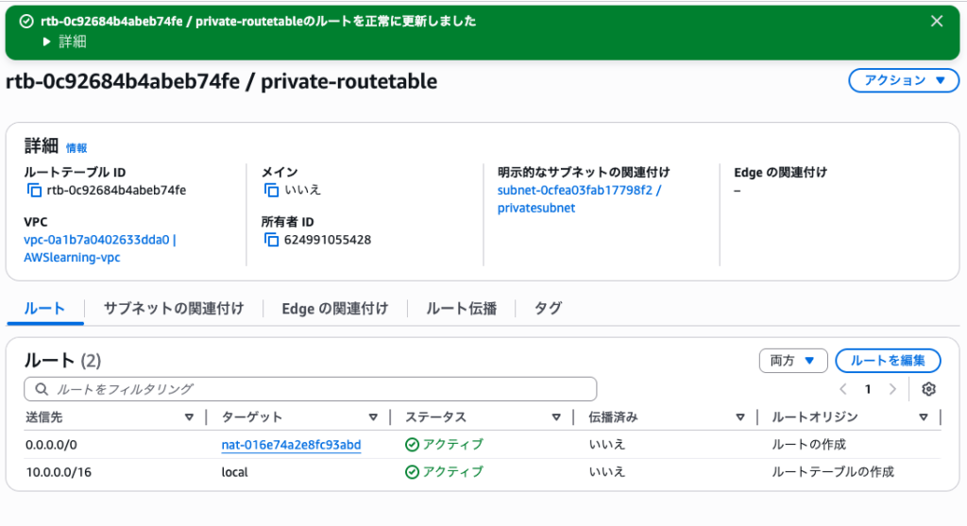Open NAT gateway nat-016e74a2e8fc93abd link
Screen dimensions: 967x526
291,445
